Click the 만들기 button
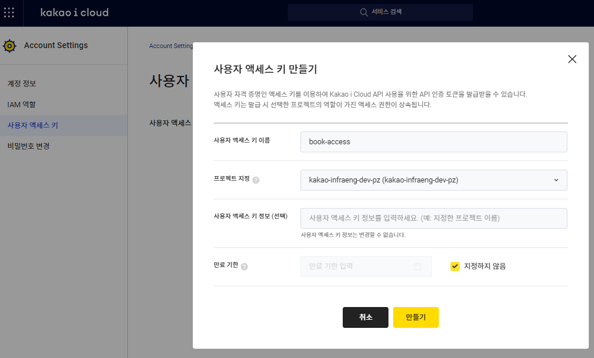This screenshot has height=358, width=594. tap(416, 317)
